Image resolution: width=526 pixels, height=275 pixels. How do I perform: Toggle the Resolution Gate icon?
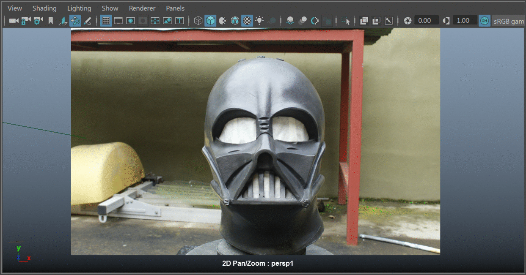[131, 20]
